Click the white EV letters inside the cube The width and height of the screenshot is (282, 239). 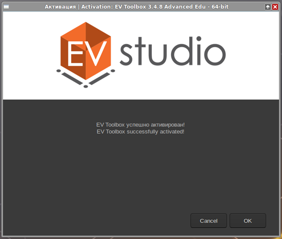(87, 54)
